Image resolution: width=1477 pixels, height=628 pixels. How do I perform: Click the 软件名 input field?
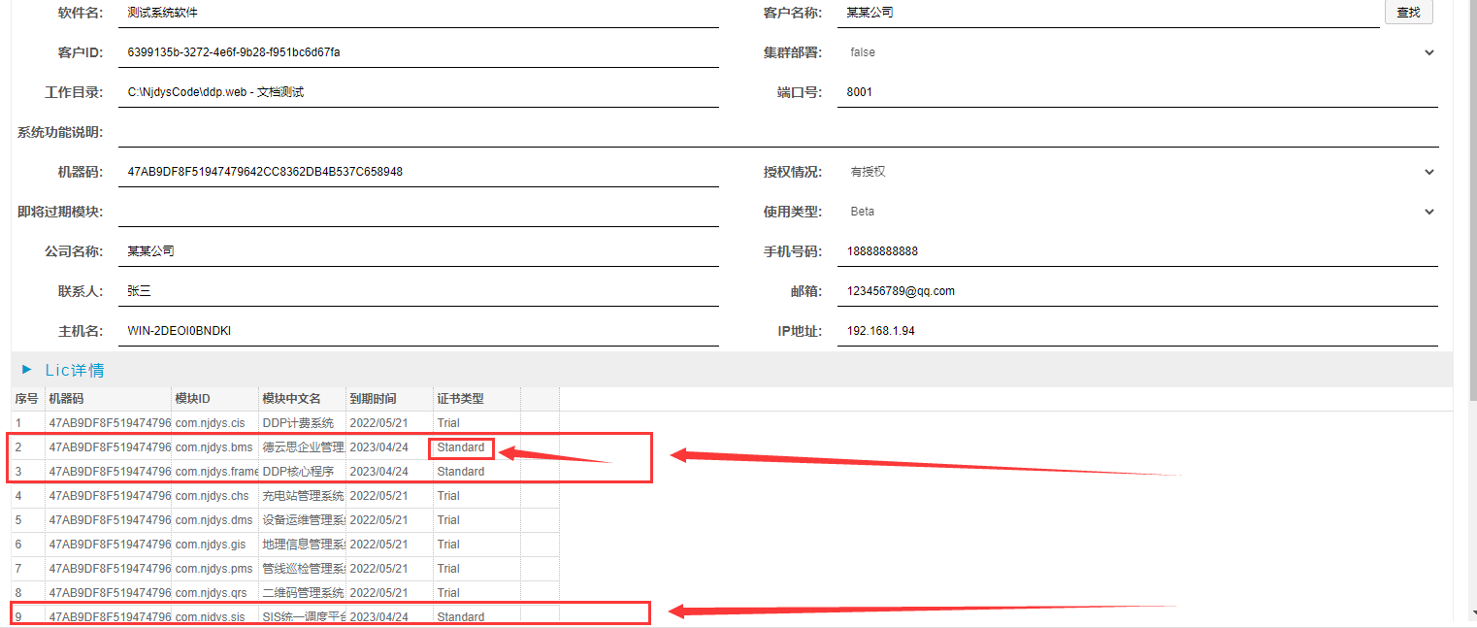pyautogui.click(x=421, y=13)
